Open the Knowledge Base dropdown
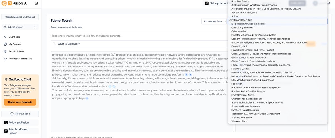 point(214,21)
